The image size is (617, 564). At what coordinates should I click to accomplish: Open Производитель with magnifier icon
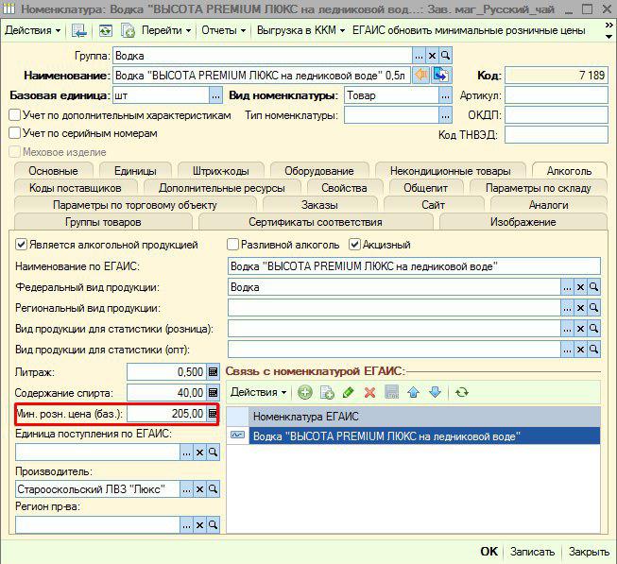[213, 489]
